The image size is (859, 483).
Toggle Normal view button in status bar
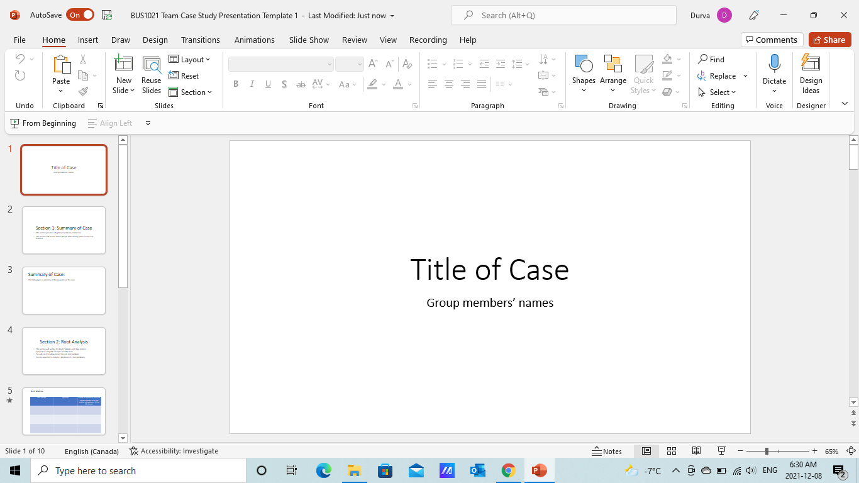coord(646,451)
